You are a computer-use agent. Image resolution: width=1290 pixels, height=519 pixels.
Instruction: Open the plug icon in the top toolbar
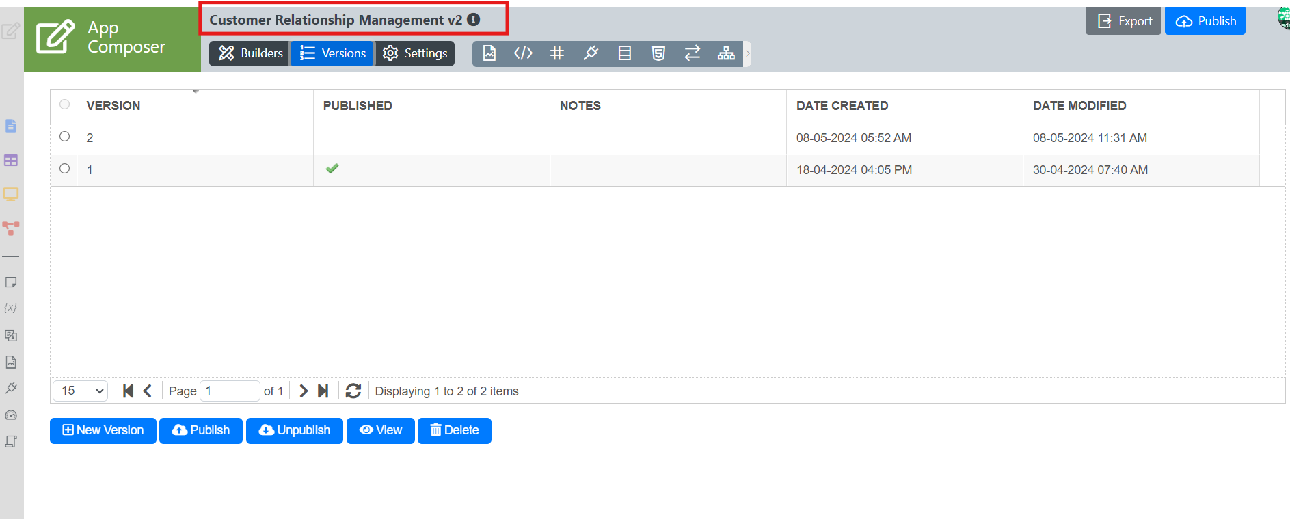(x=591, y=53)
